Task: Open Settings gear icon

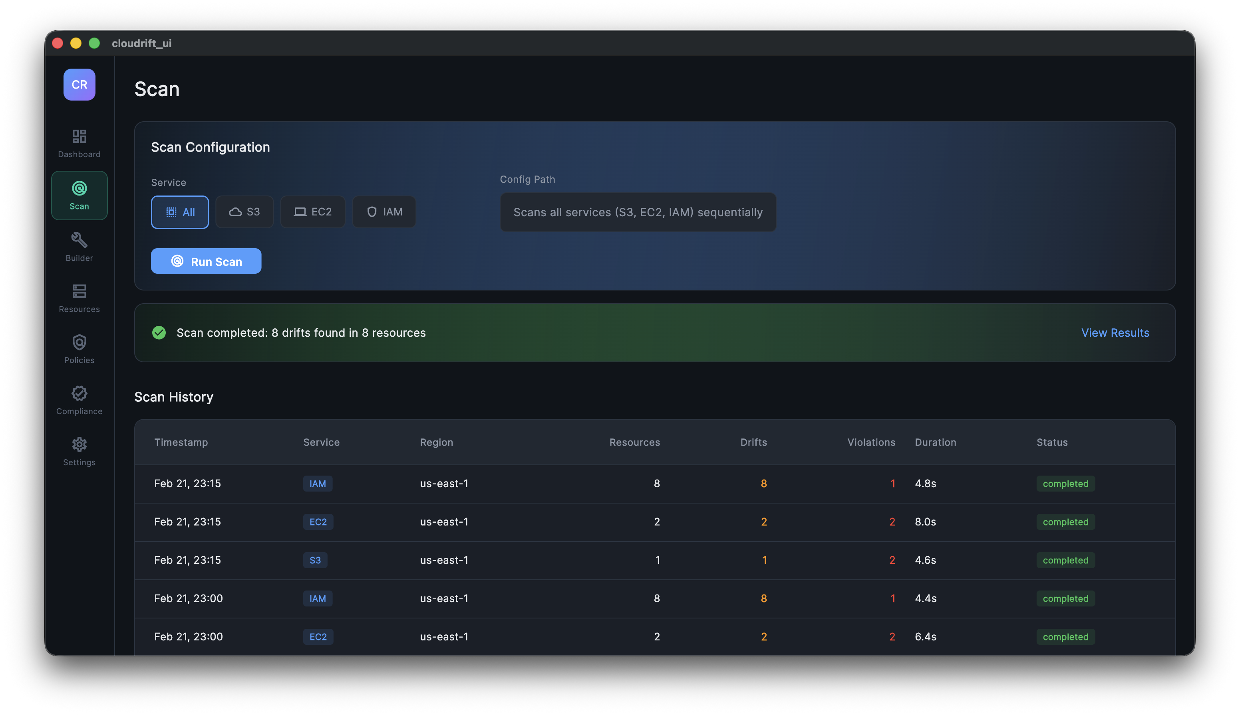Action: point(79,451)
